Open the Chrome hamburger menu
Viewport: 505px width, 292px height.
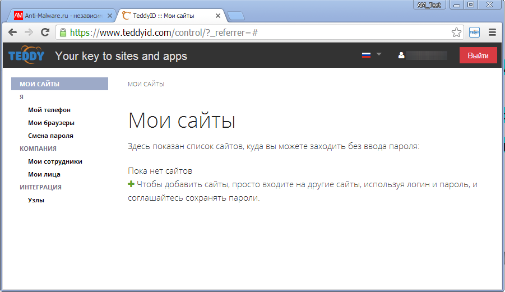(x=492, y=32)
